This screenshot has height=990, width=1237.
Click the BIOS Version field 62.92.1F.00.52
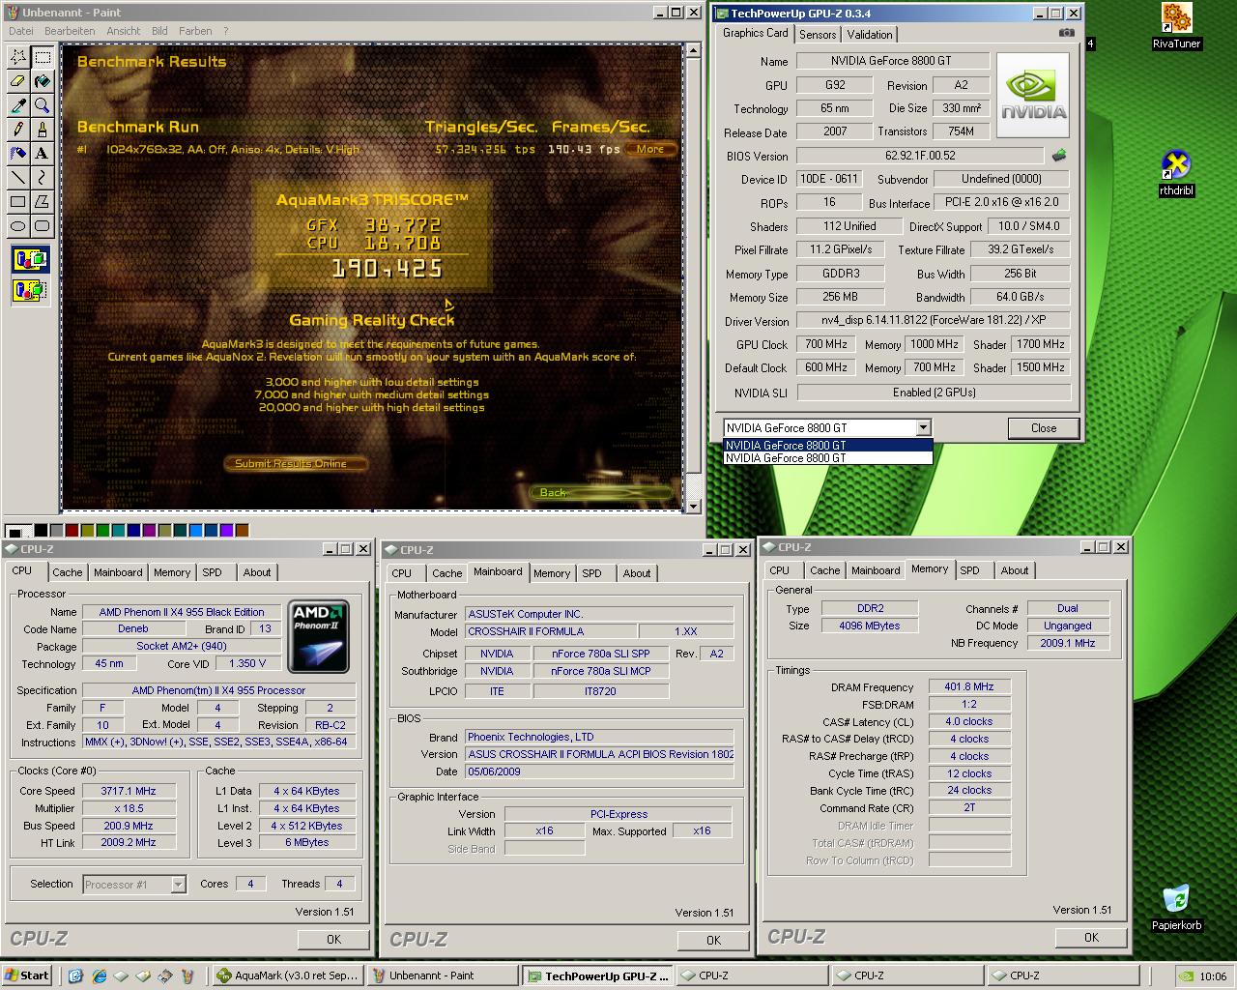[x=920, y=156]
